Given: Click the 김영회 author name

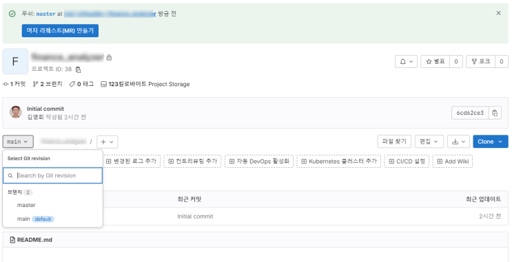Looking at the screenshot, I should click(x=35, y=117).
